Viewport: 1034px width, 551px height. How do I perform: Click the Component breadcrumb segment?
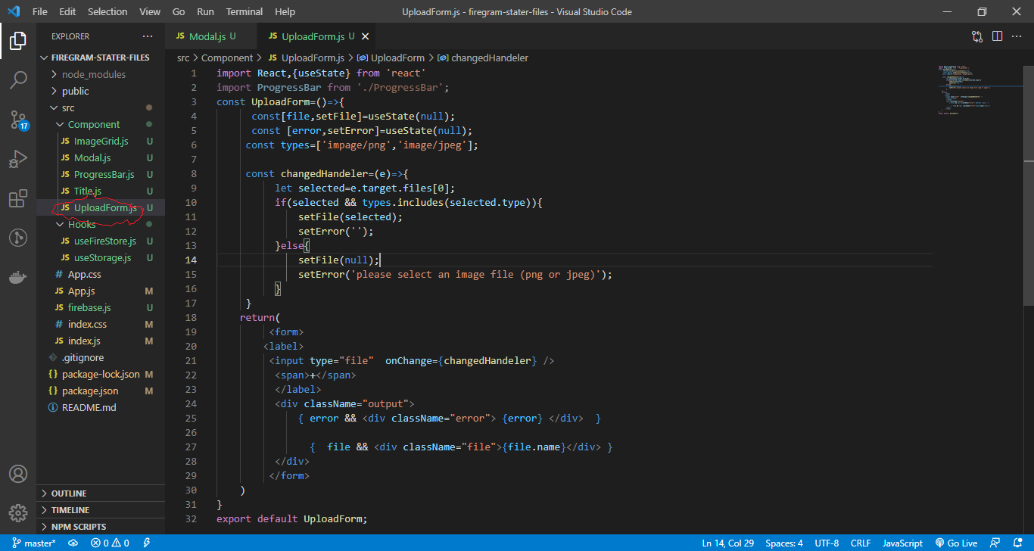click(227, 58)
